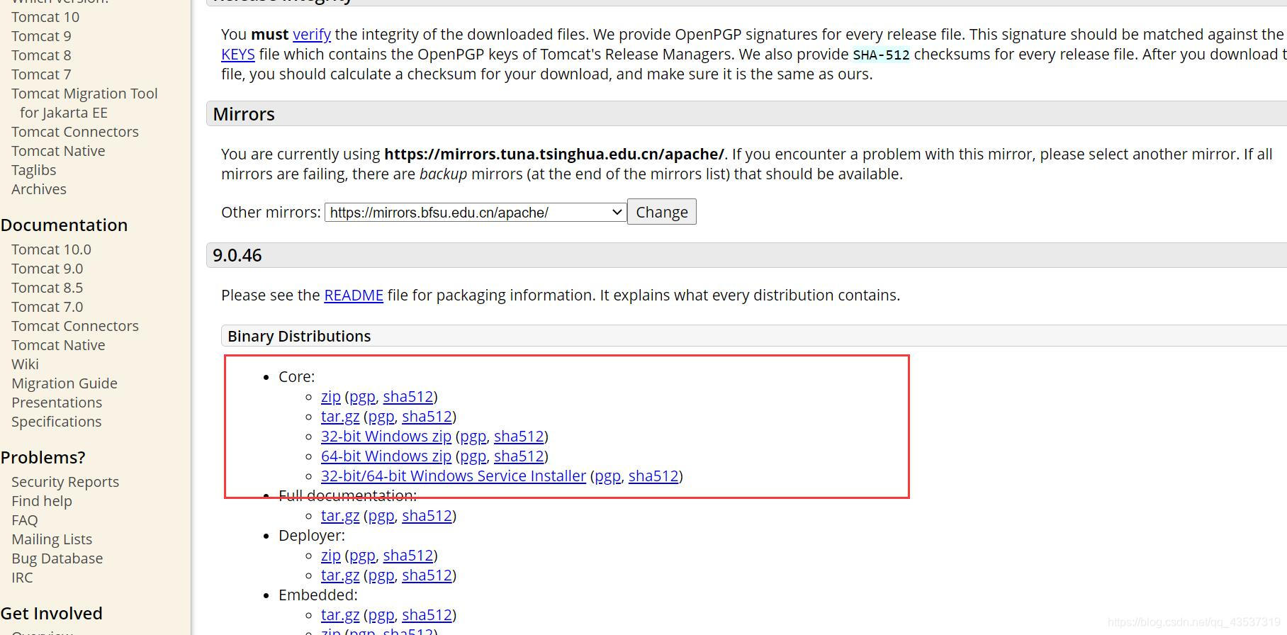Open pgp signature for Deployer zip
Viewport: 1287px width, 635px height.
362,556
